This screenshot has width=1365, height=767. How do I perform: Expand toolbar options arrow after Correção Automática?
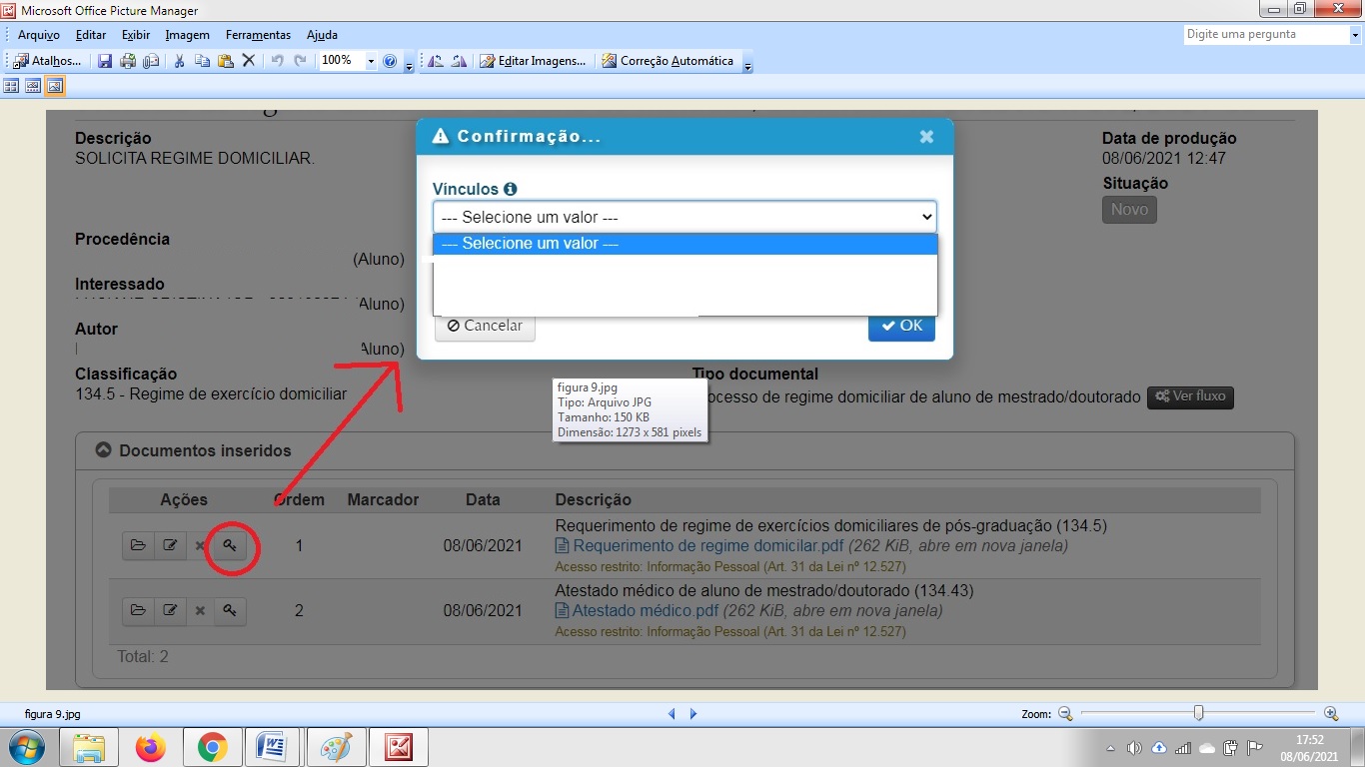click(x=747, y=64)
